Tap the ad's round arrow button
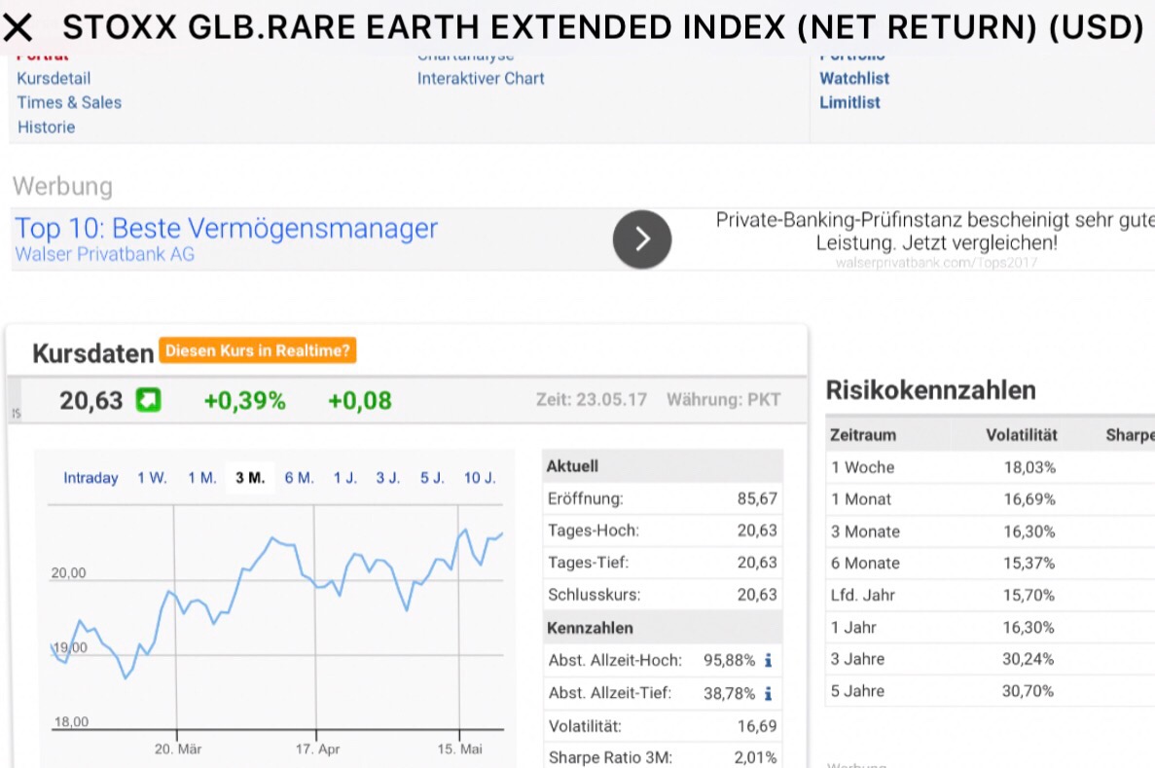The image size is (1155, 768). point(642,239)
